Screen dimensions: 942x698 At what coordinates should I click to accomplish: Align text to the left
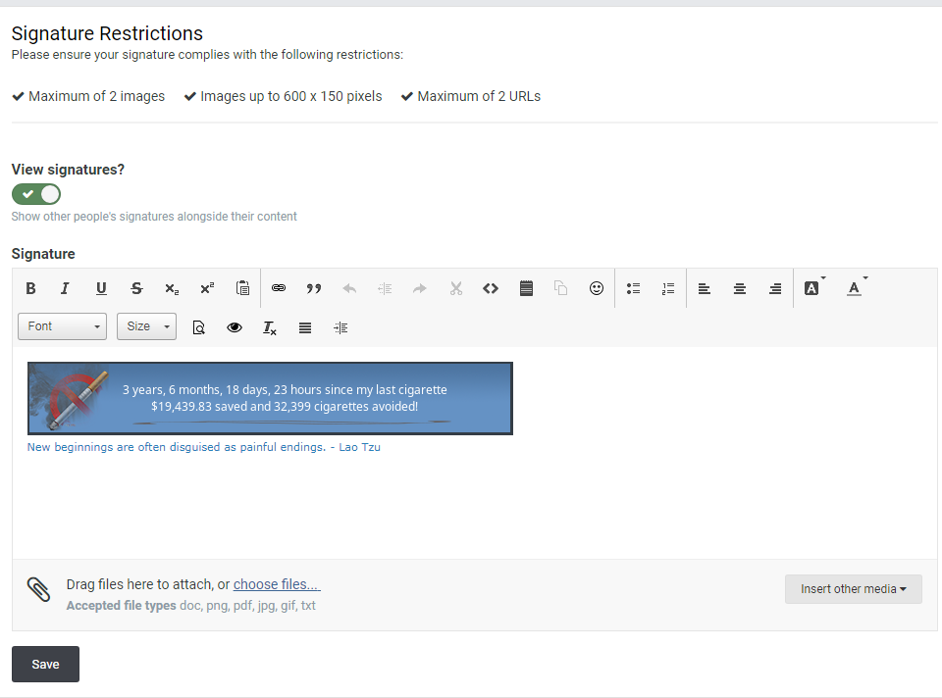pyautogui.click(x=705, y=288)
